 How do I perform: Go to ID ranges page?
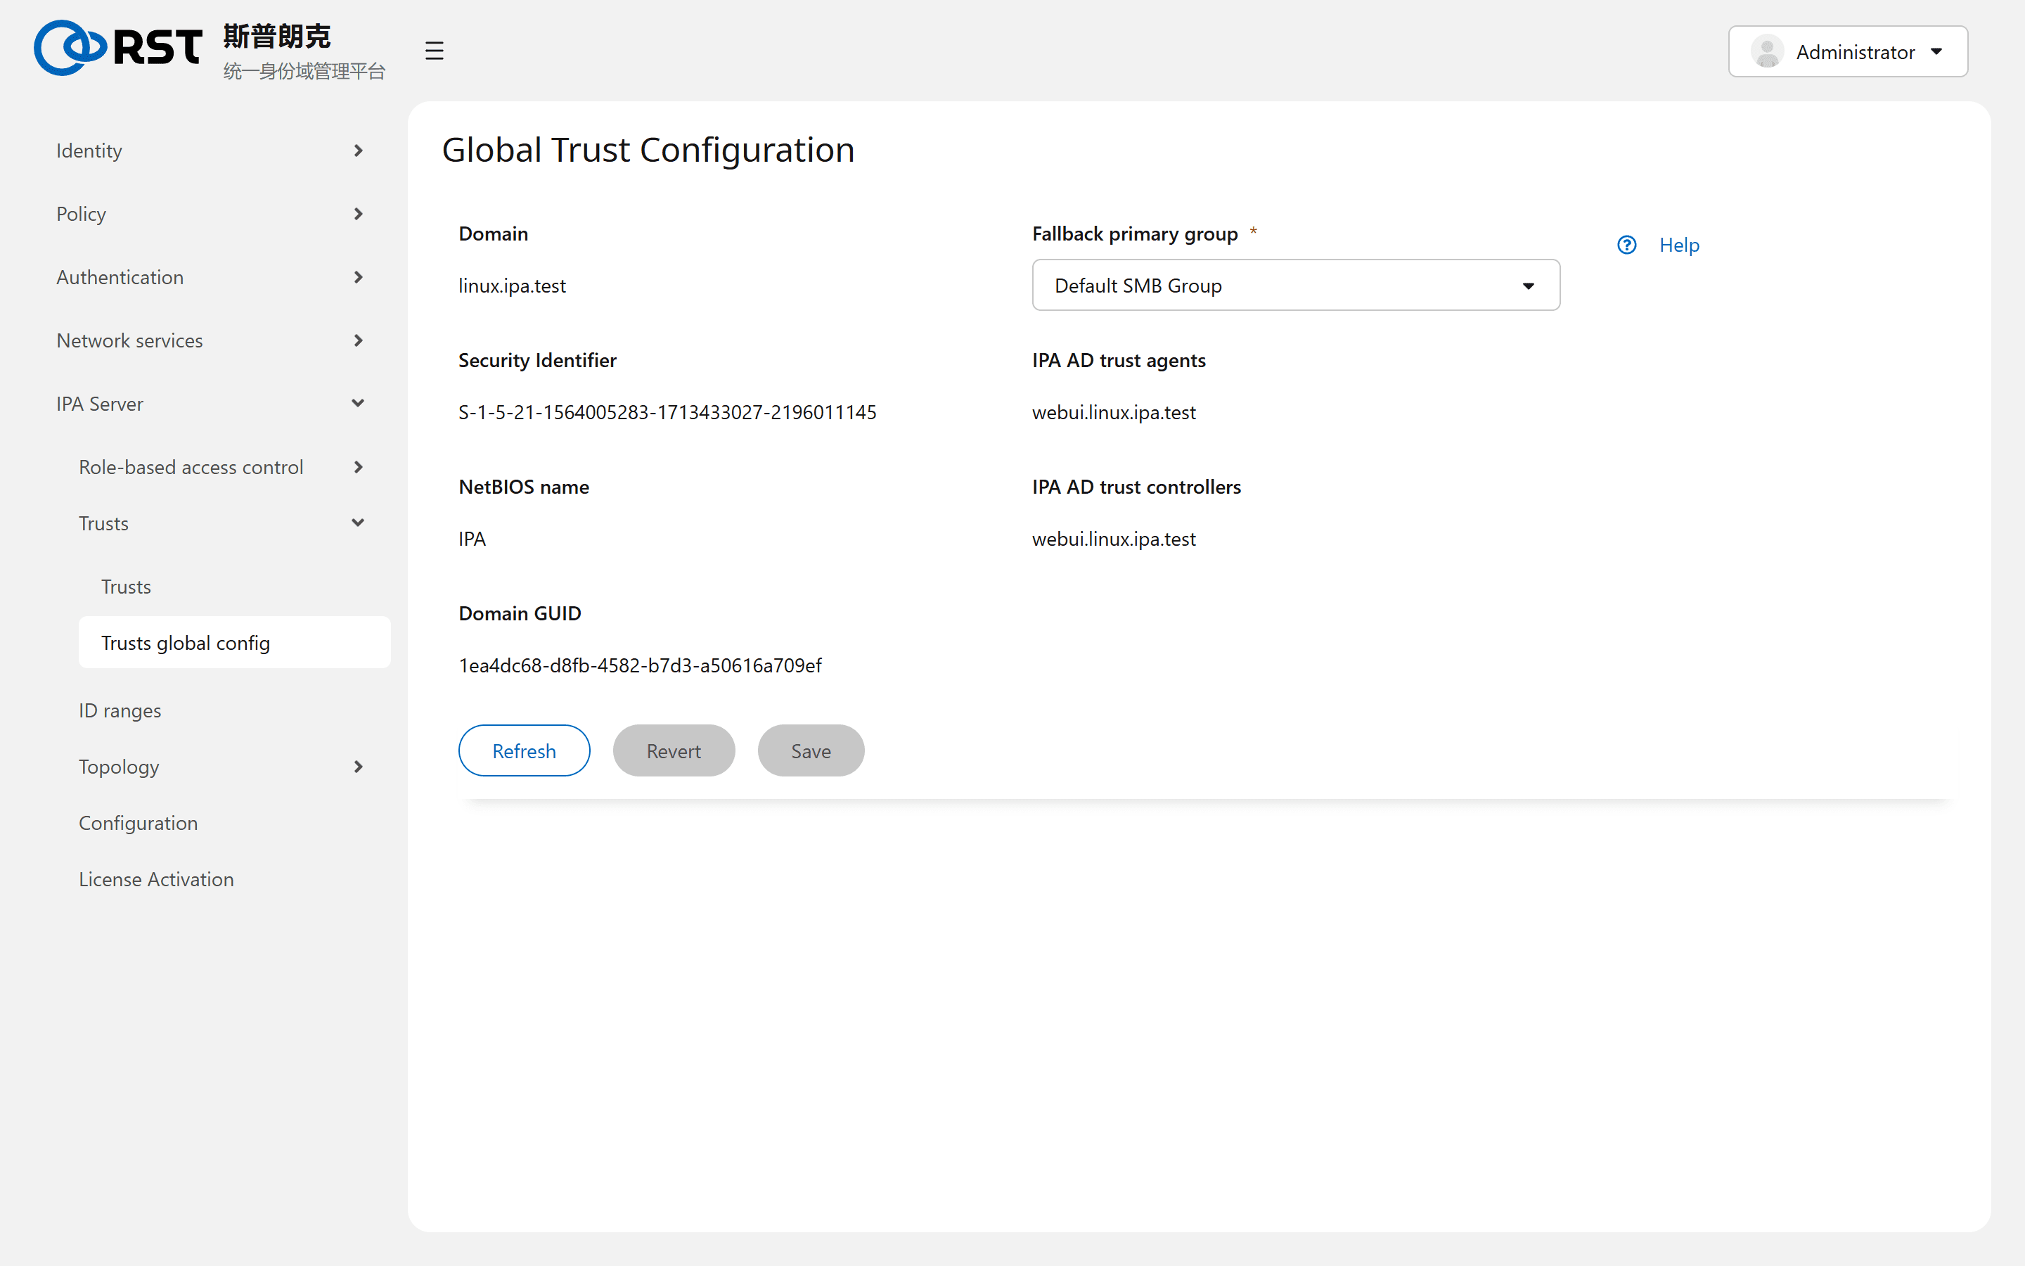tap(120, 711)
